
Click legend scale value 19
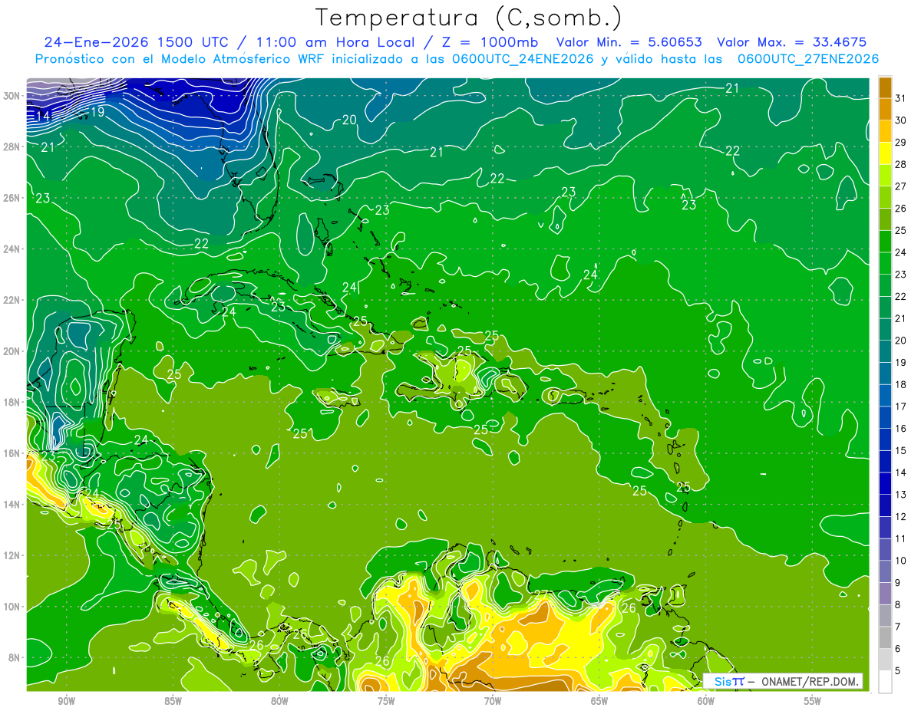901,363
